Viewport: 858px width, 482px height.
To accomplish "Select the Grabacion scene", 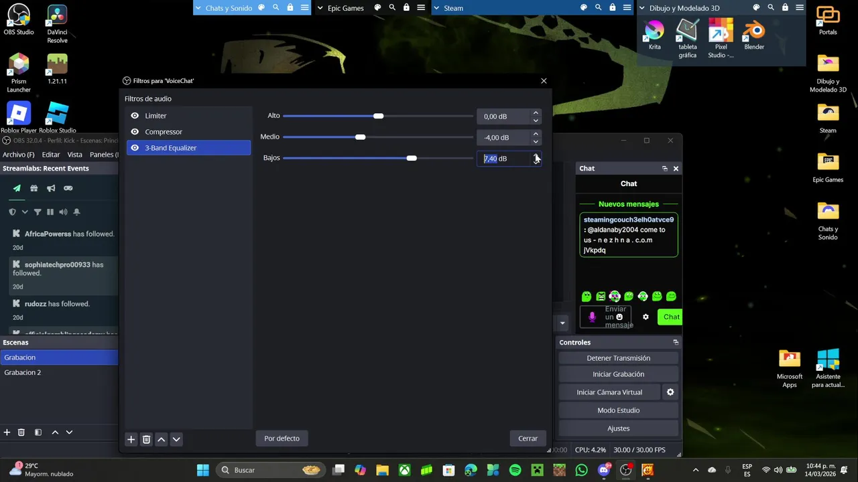I will point(59,357).
